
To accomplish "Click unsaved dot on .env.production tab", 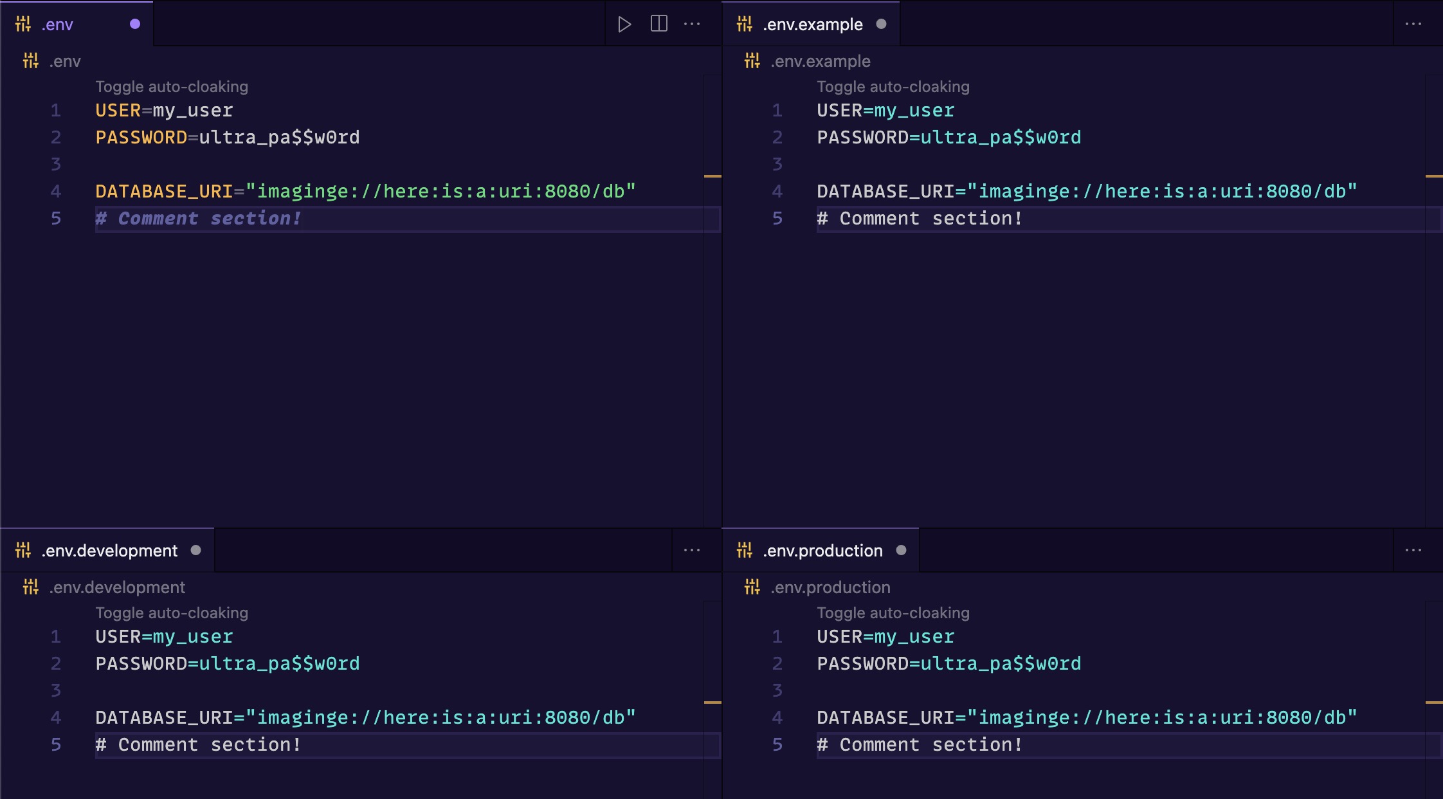I will [x=902, y=550].
